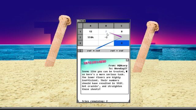Click the 'To: @newGuy27' line

(x=118, y=68)
